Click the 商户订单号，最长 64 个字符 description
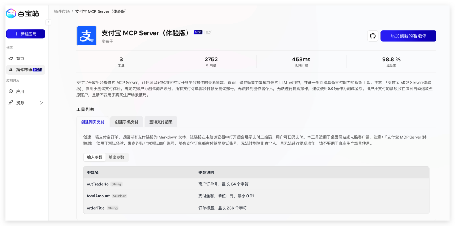 [223, 184]
